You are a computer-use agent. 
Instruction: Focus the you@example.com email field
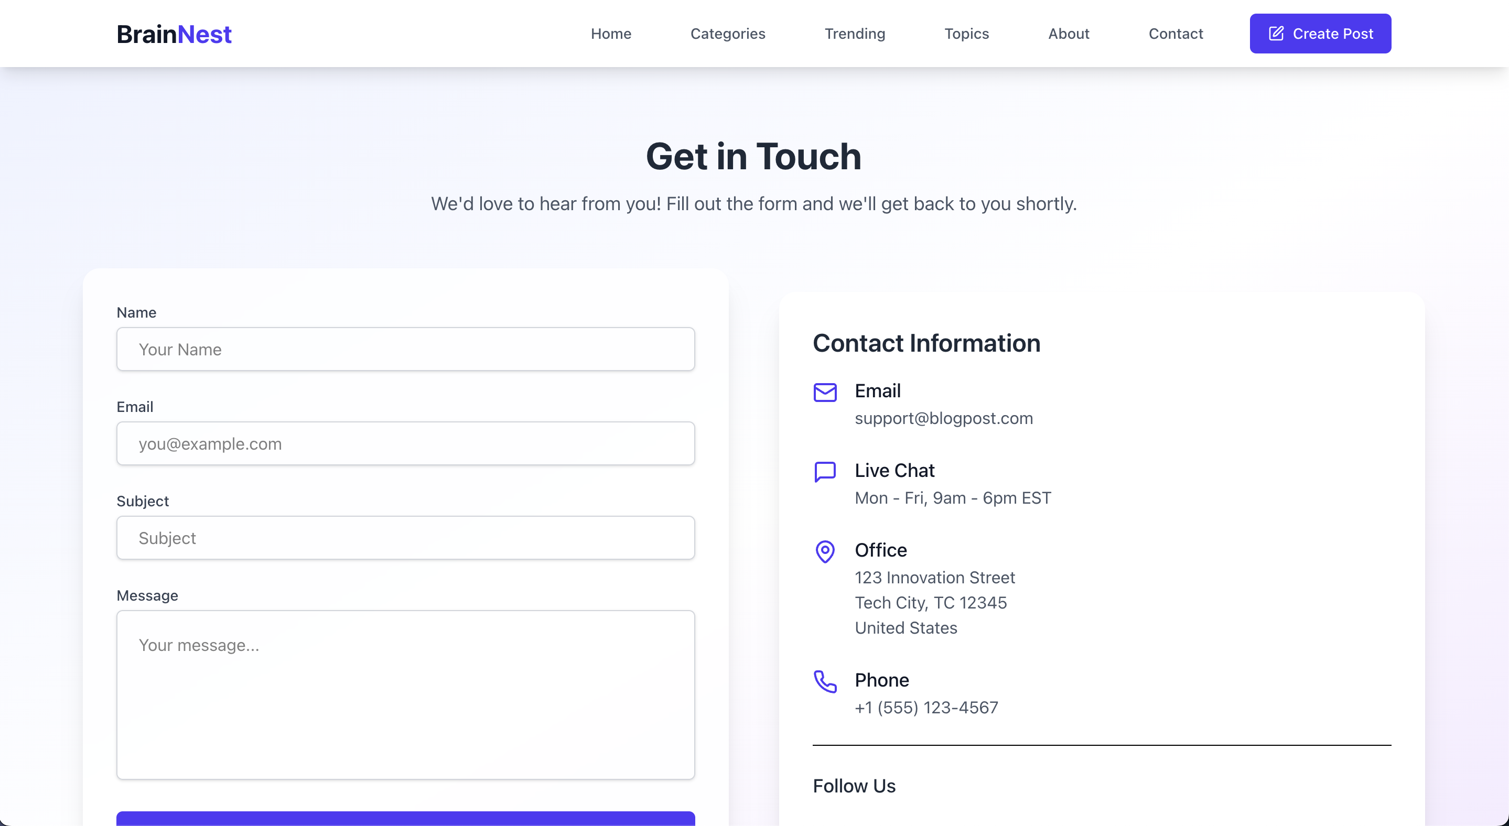pyautogui.click(x=405, y=443)
